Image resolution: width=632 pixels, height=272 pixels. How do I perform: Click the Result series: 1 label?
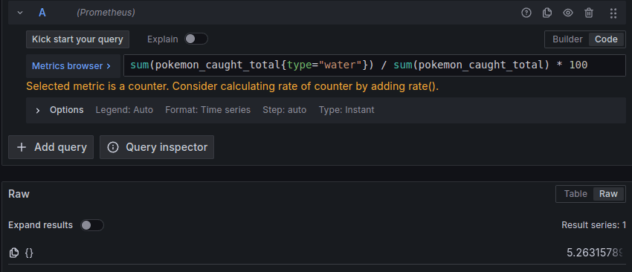click(x=593, y=225)
